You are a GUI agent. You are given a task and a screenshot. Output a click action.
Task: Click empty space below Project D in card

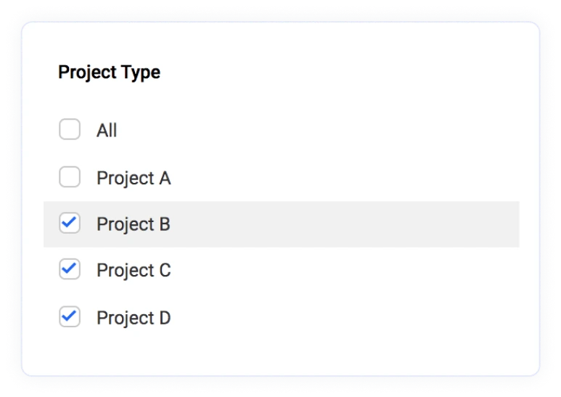(280, 352)
